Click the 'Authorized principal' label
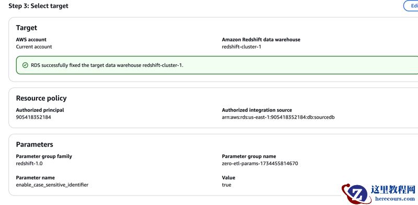Image resolution: width=418 pixels, height=205 pixels. pos(40,110)
